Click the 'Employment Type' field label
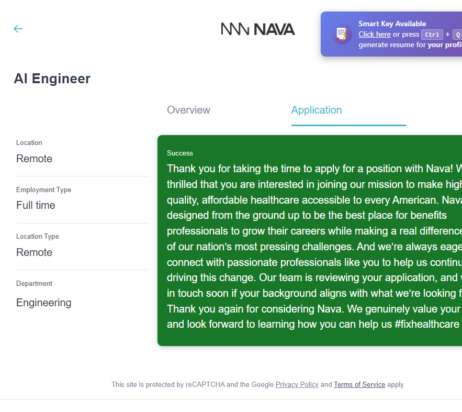This screenshot has width=462, height=412. (x=43, y=190)
